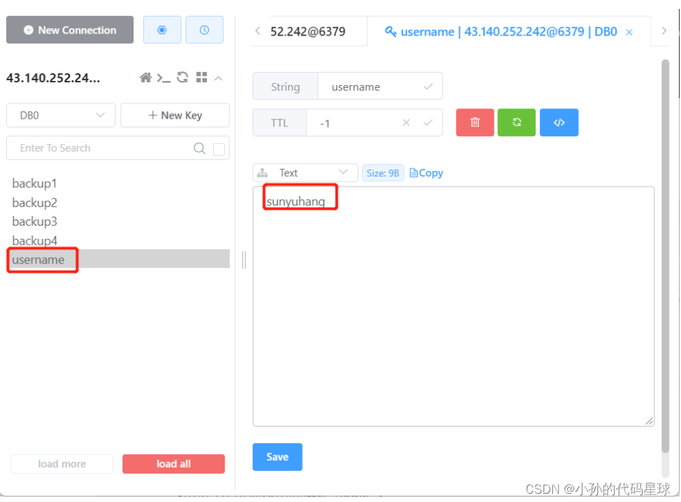681x502 pixels.
Task: Select the backup2 key
Action: pos(34,202)
